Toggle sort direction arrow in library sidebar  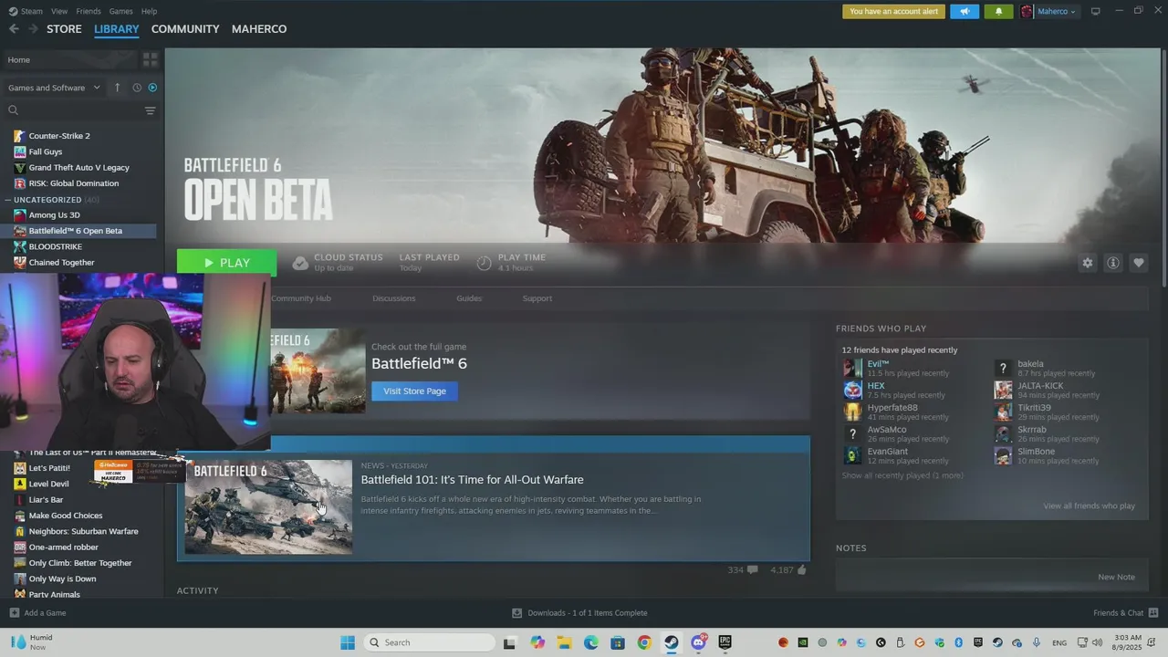(x=117, y=88)
